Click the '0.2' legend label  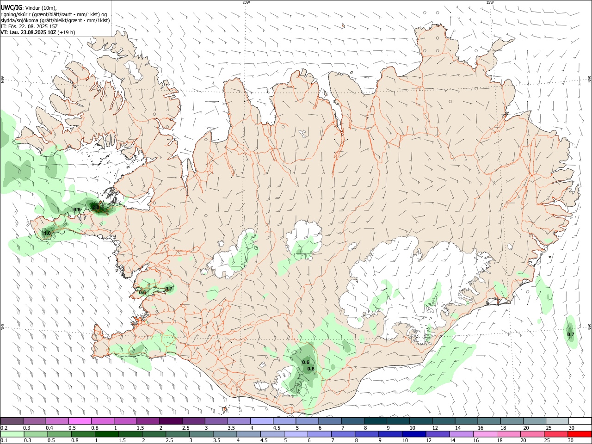point(4,428)
